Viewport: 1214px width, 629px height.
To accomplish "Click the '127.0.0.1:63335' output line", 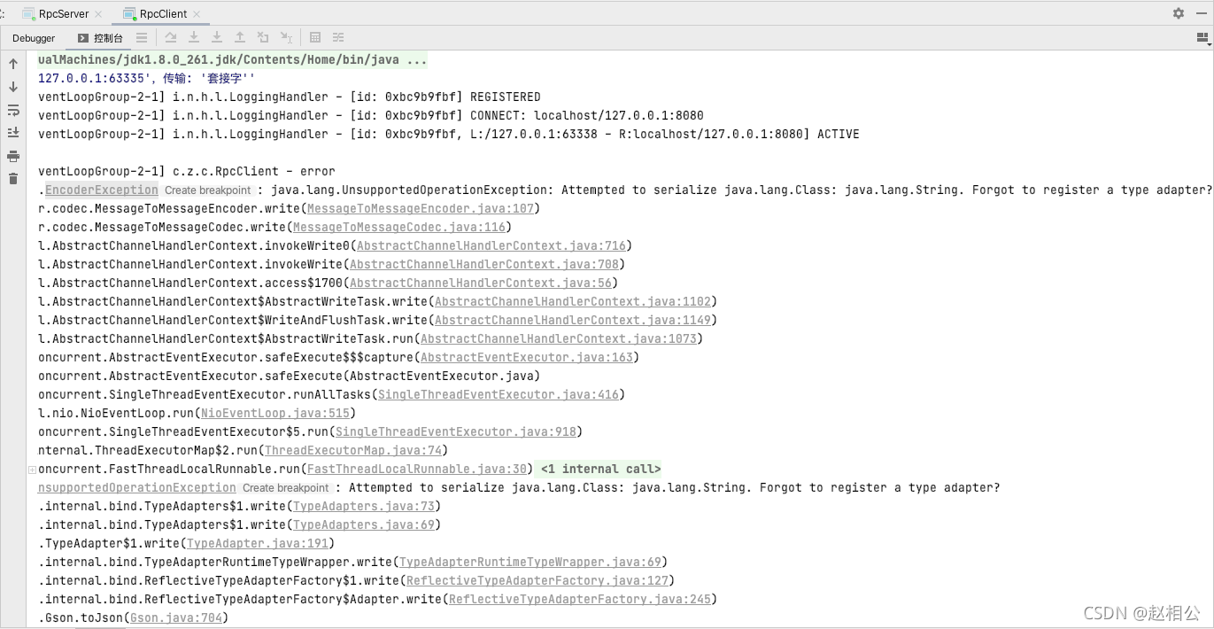I will point(147,78).
